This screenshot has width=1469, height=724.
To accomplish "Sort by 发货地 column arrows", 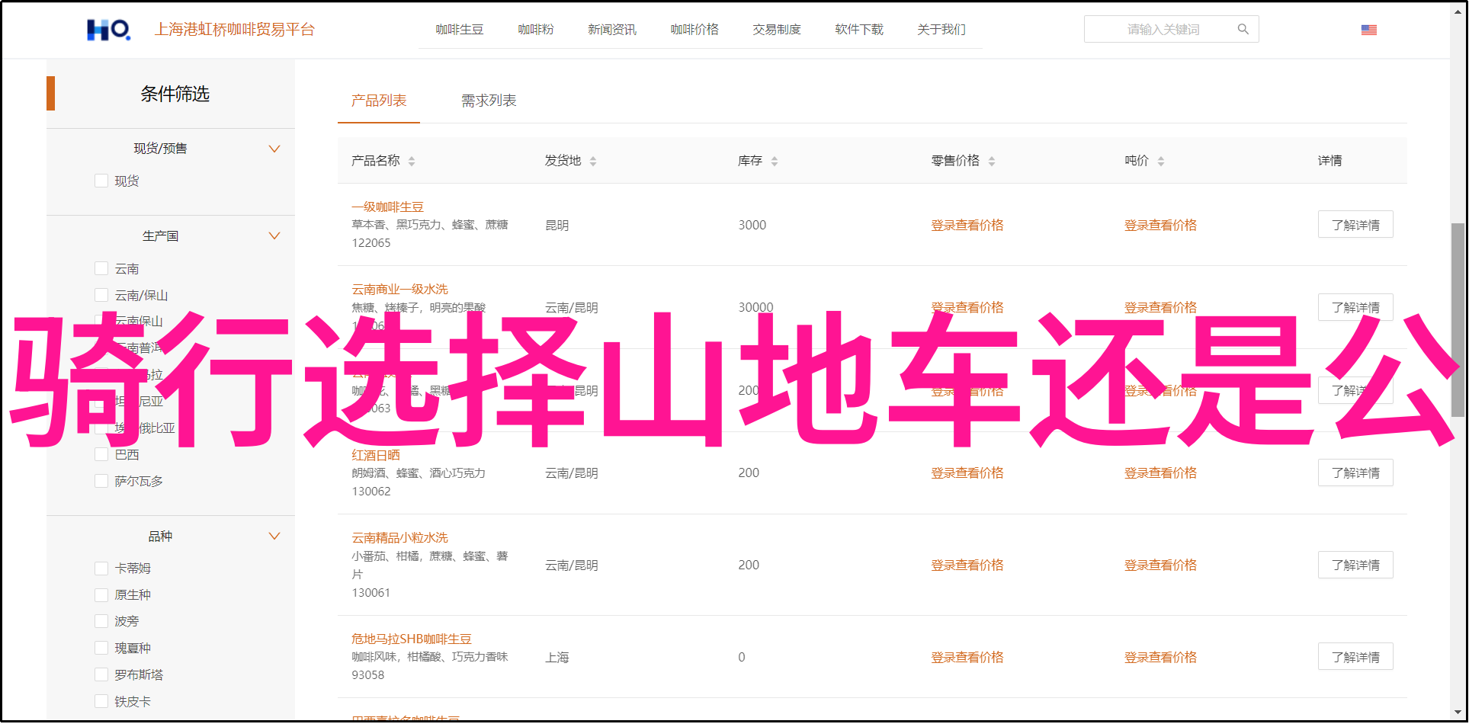I will (x=593, y=161).
